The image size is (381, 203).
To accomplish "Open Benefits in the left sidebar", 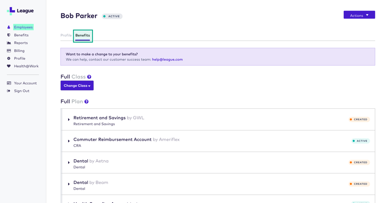I will 21,35.
